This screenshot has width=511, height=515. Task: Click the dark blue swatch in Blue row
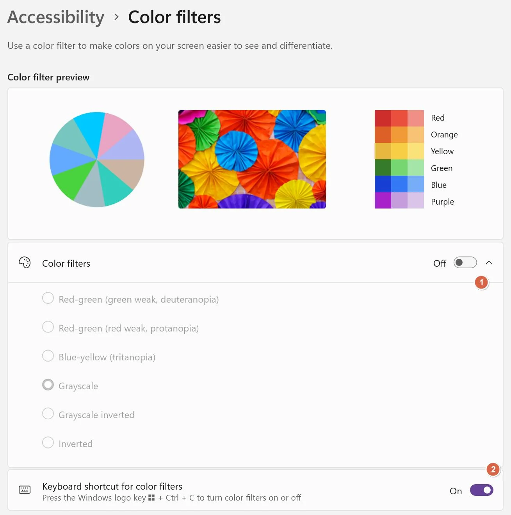383,184
